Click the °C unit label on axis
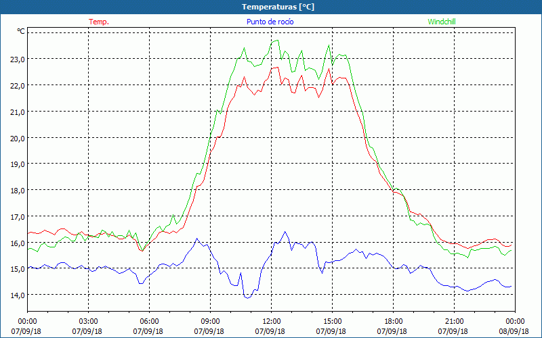This screenshot has width=542, height=338. [x=21, y=31]
